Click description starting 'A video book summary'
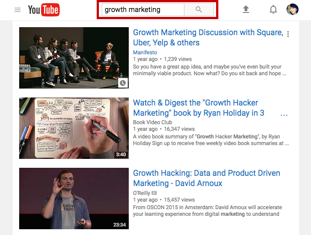This screenshot has width=311, height=235. tap(211, 140)
